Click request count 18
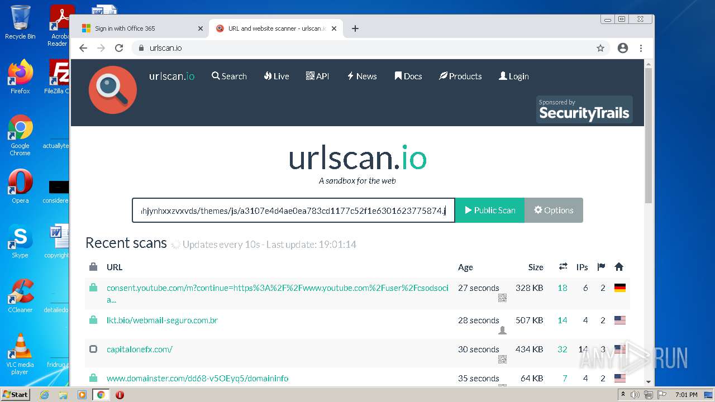Viewport: 715px width, 402px height. (x=563, y=288)
